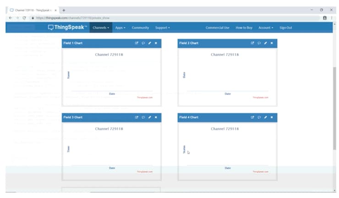Open the Commercial Use page
Screen dimensions: 339x198
(x=217, y=27)
